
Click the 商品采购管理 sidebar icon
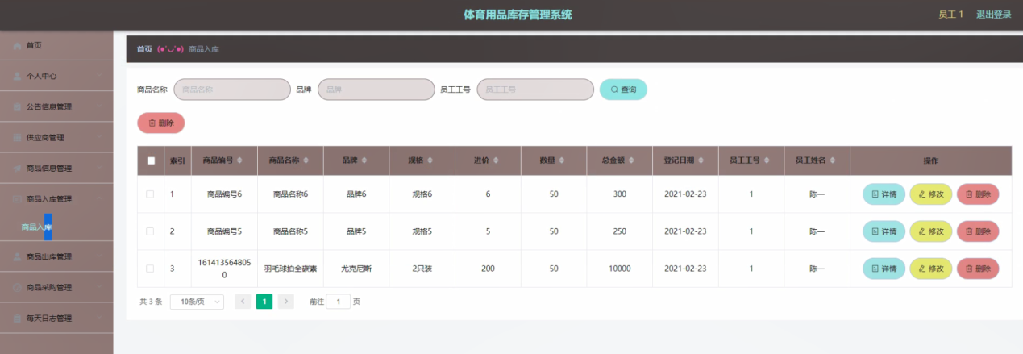pos(18,288)
